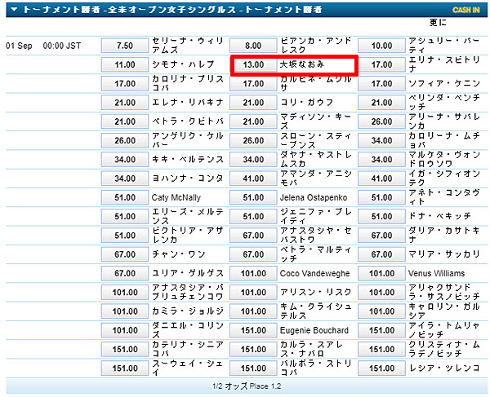Screen dimensions: 490x397
Task: Select 17.00 odds for ソフィア・ケニン
Action: [381, 84]
